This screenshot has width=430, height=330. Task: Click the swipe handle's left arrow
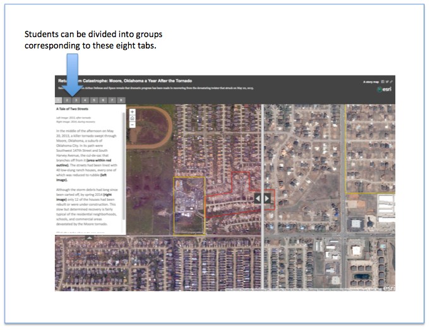pyautogui.click(x=258, y=198)
